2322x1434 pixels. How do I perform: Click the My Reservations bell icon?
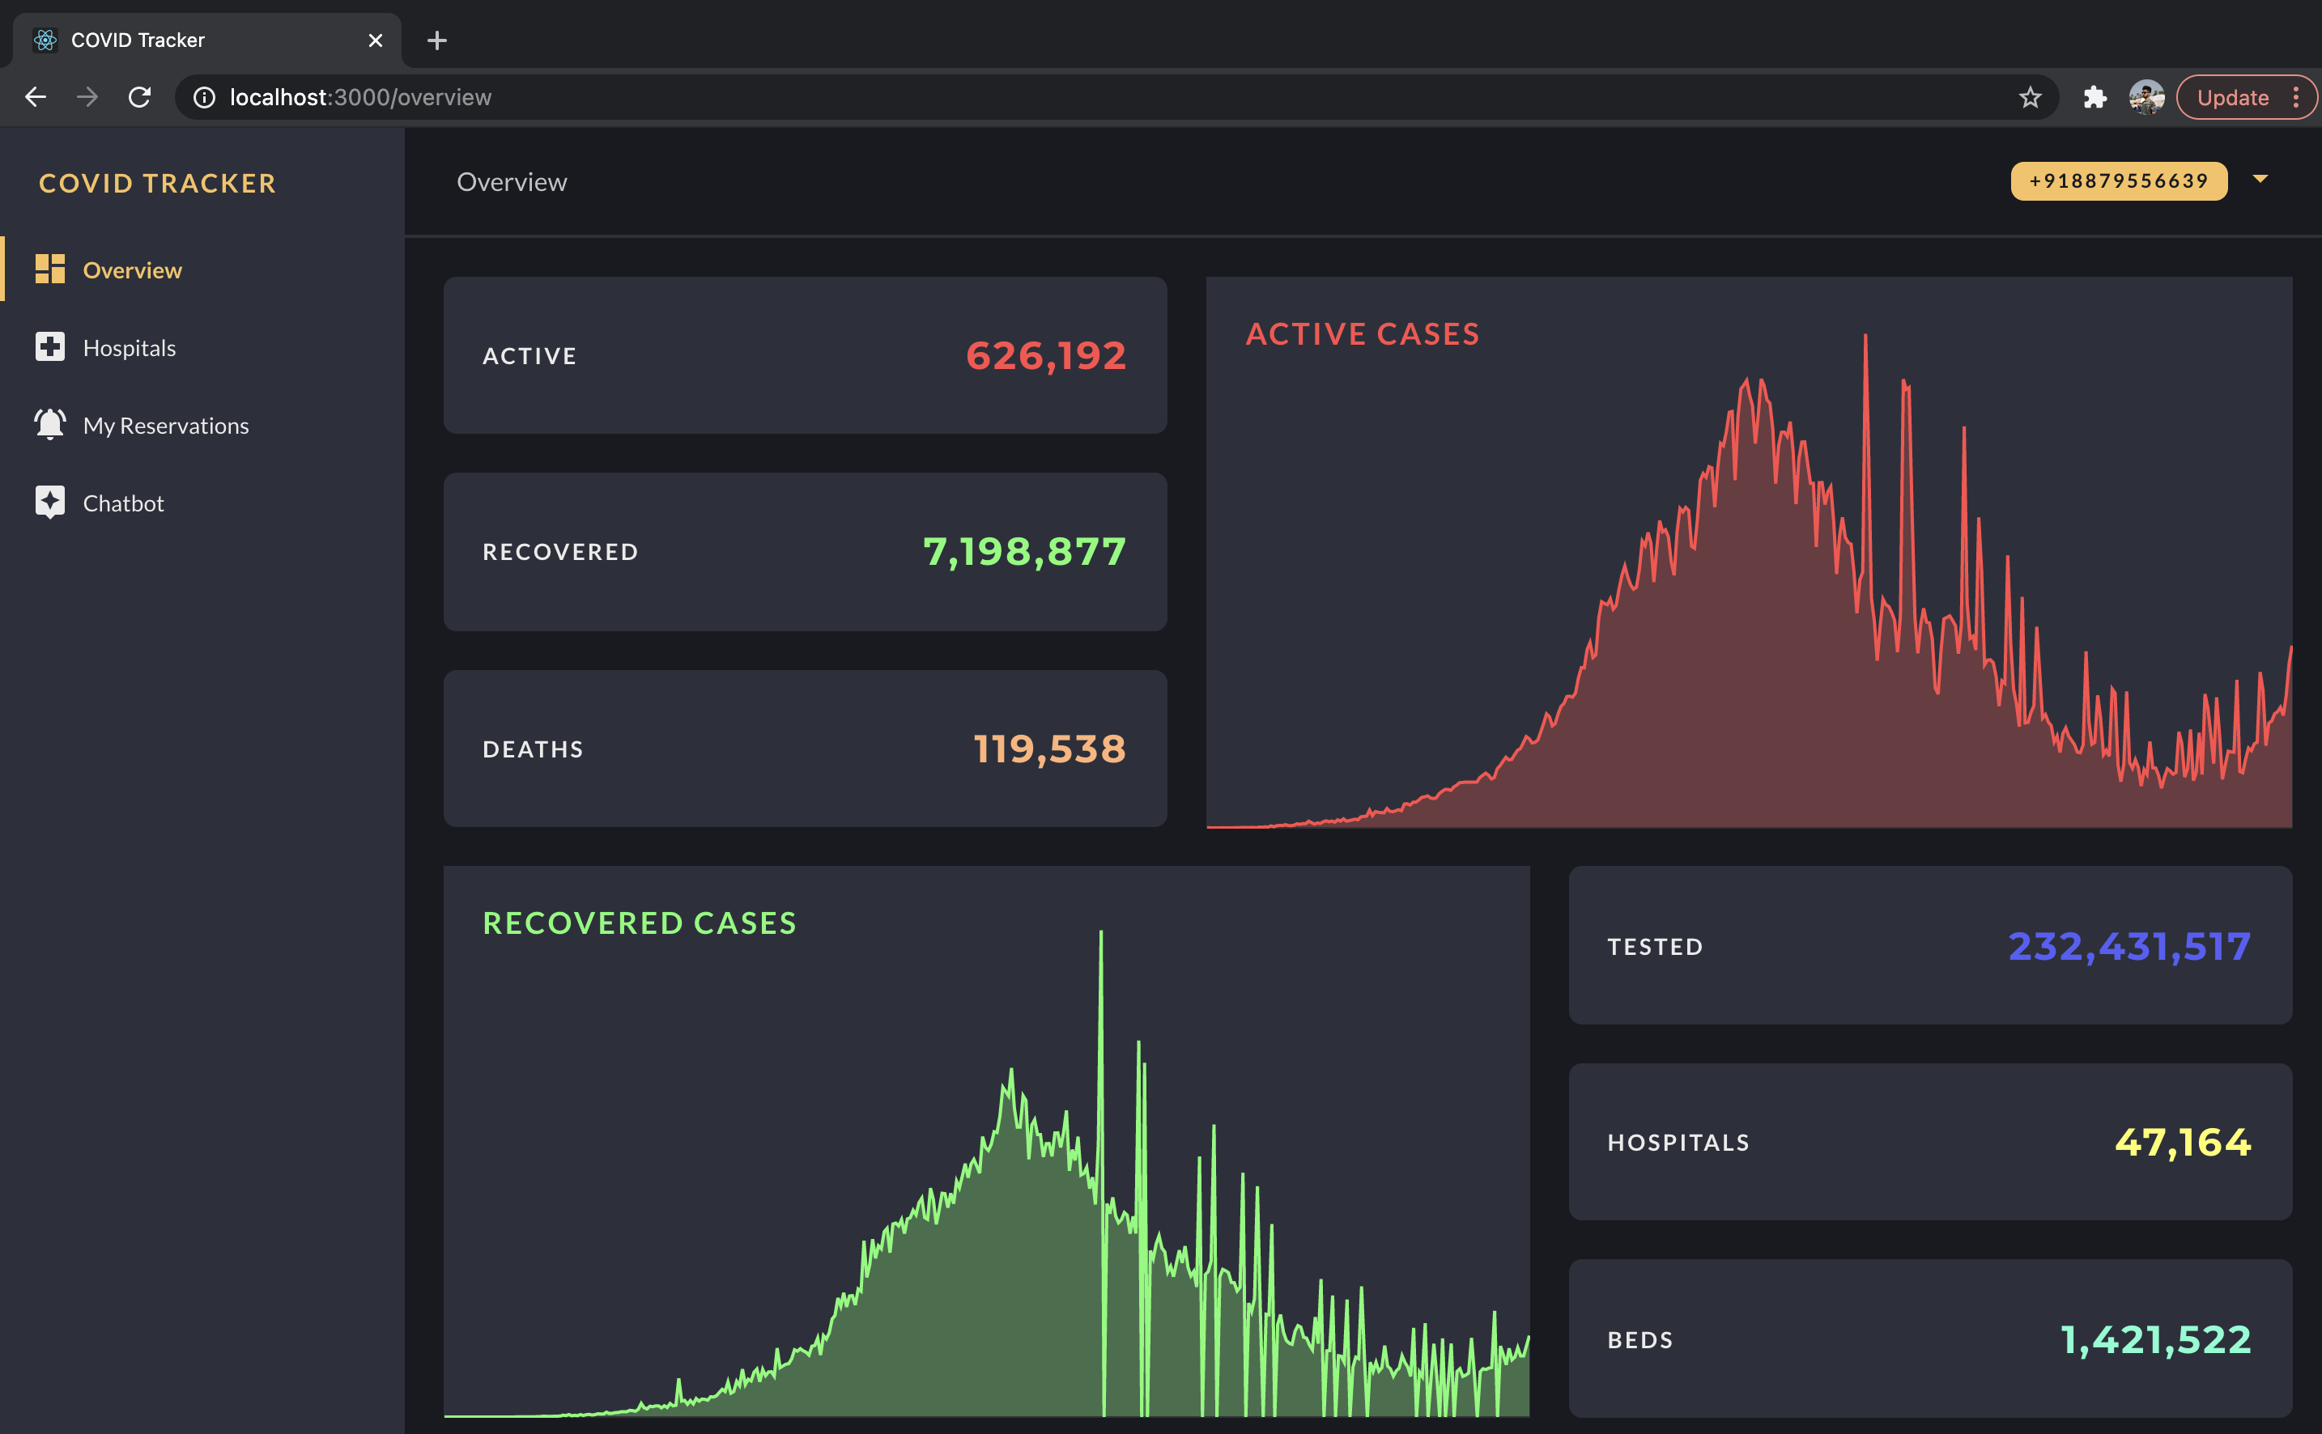click(49, 424)
